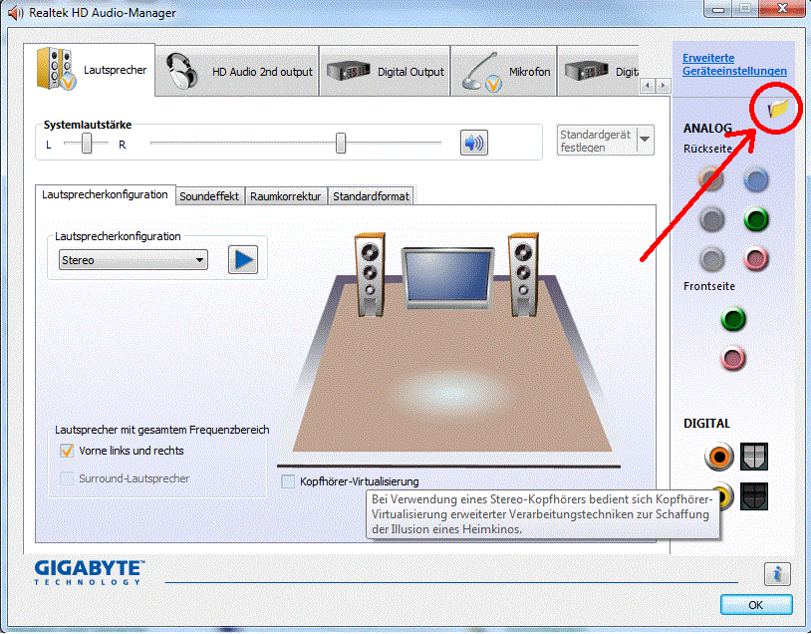Click the blue rear panel audio jack

click(757, 179)
